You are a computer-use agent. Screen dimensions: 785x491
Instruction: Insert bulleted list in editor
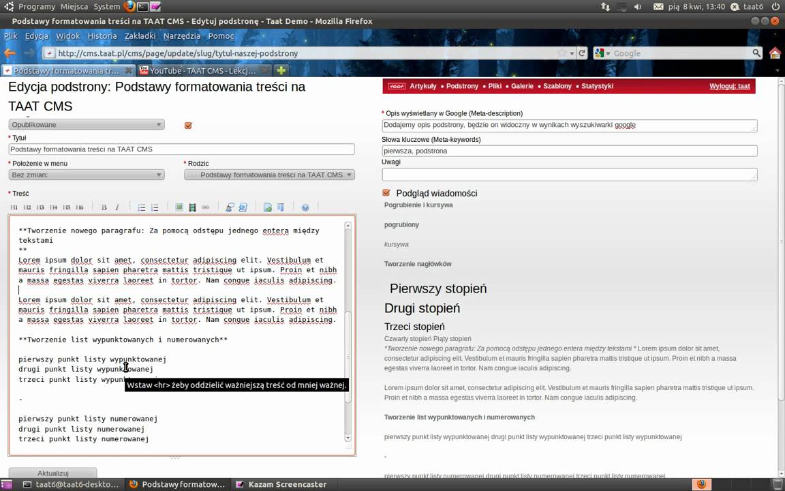(142, 207)
